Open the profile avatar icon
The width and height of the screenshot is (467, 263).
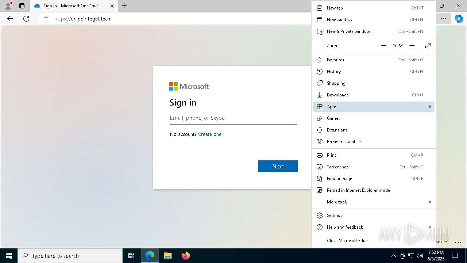pyautogui.click(x=8, y=6)
